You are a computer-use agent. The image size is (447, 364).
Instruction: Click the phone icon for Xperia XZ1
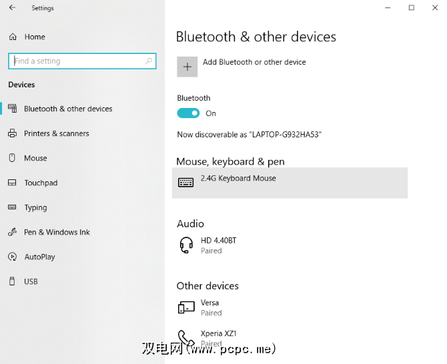click(186, 337)
